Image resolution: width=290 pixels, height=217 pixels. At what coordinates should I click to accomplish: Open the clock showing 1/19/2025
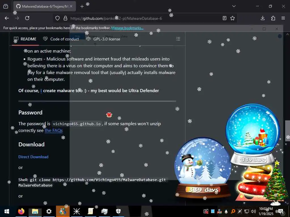tap(266, 211)
